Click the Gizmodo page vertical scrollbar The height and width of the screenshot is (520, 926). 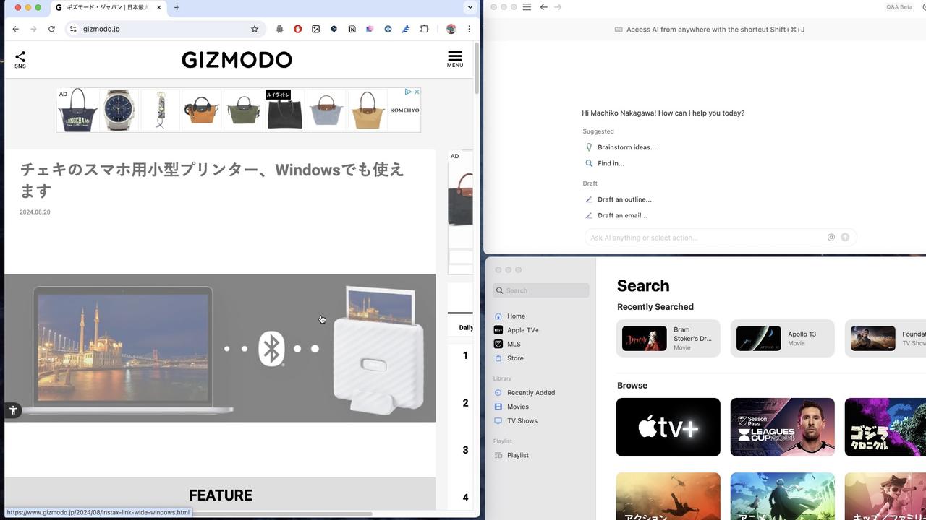[477, 69]
